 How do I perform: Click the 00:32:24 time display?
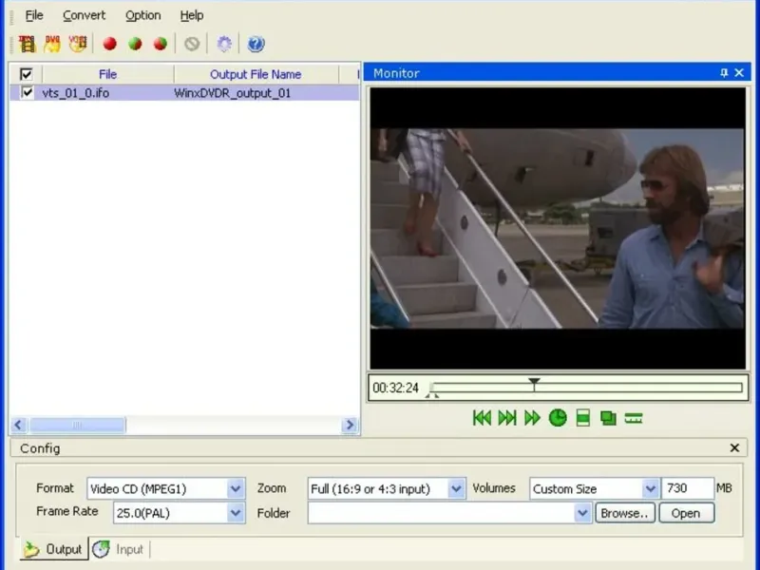395,388
